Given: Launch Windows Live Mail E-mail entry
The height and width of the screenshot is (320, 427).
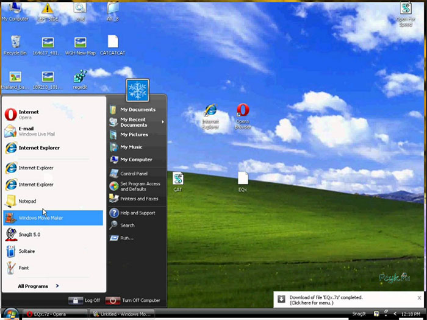Looking at the screenshot, I should (x=54, y=131).
